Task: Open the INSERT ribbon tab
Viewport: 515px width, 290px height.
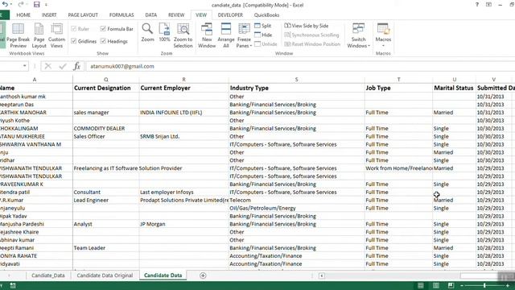Action: [x=49, y=15]
